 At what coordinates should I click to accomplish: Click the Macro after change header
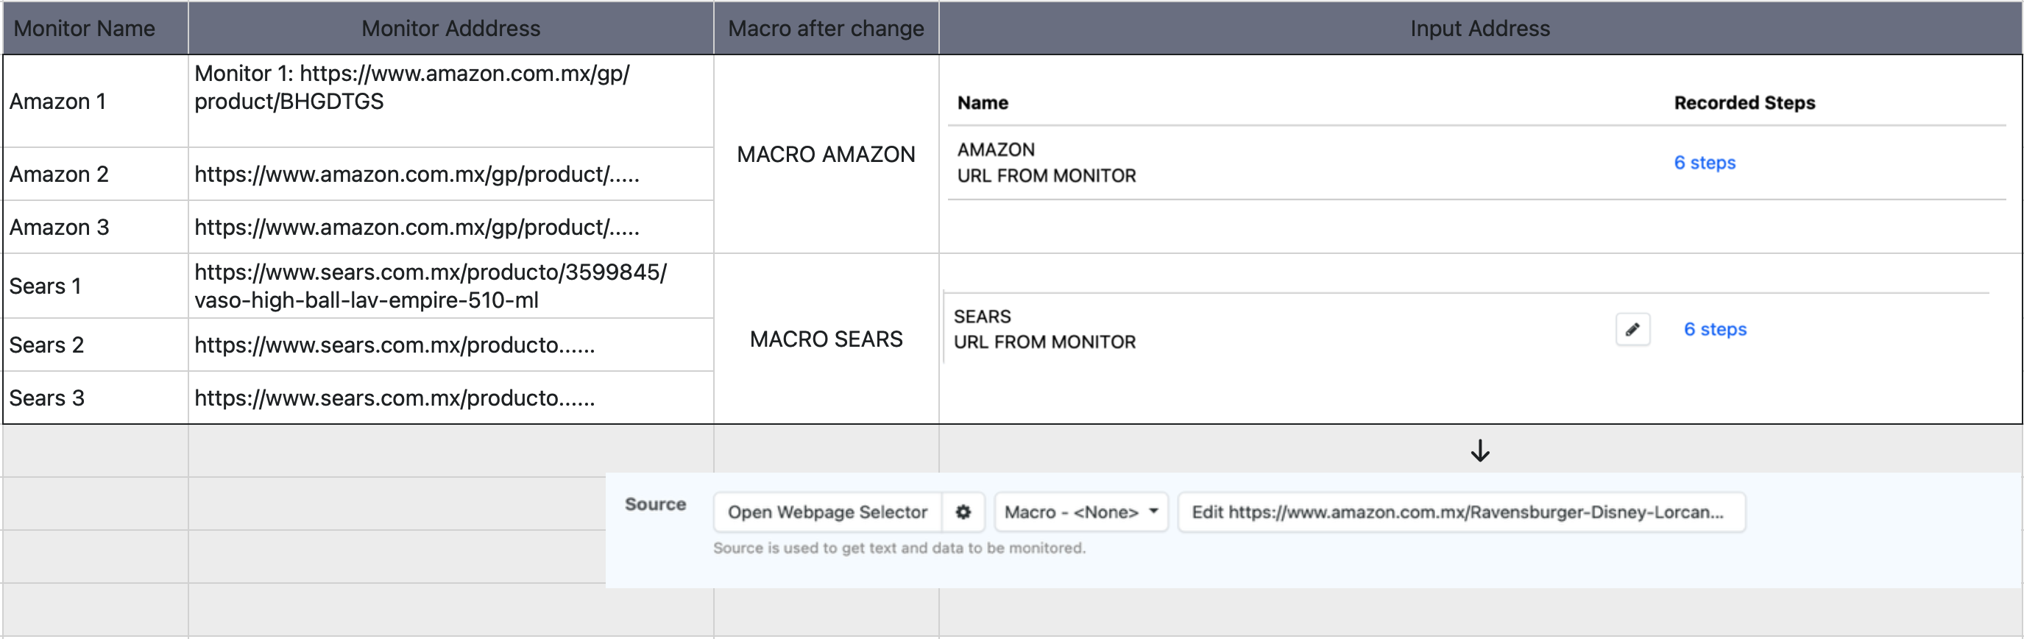[826, 28]
